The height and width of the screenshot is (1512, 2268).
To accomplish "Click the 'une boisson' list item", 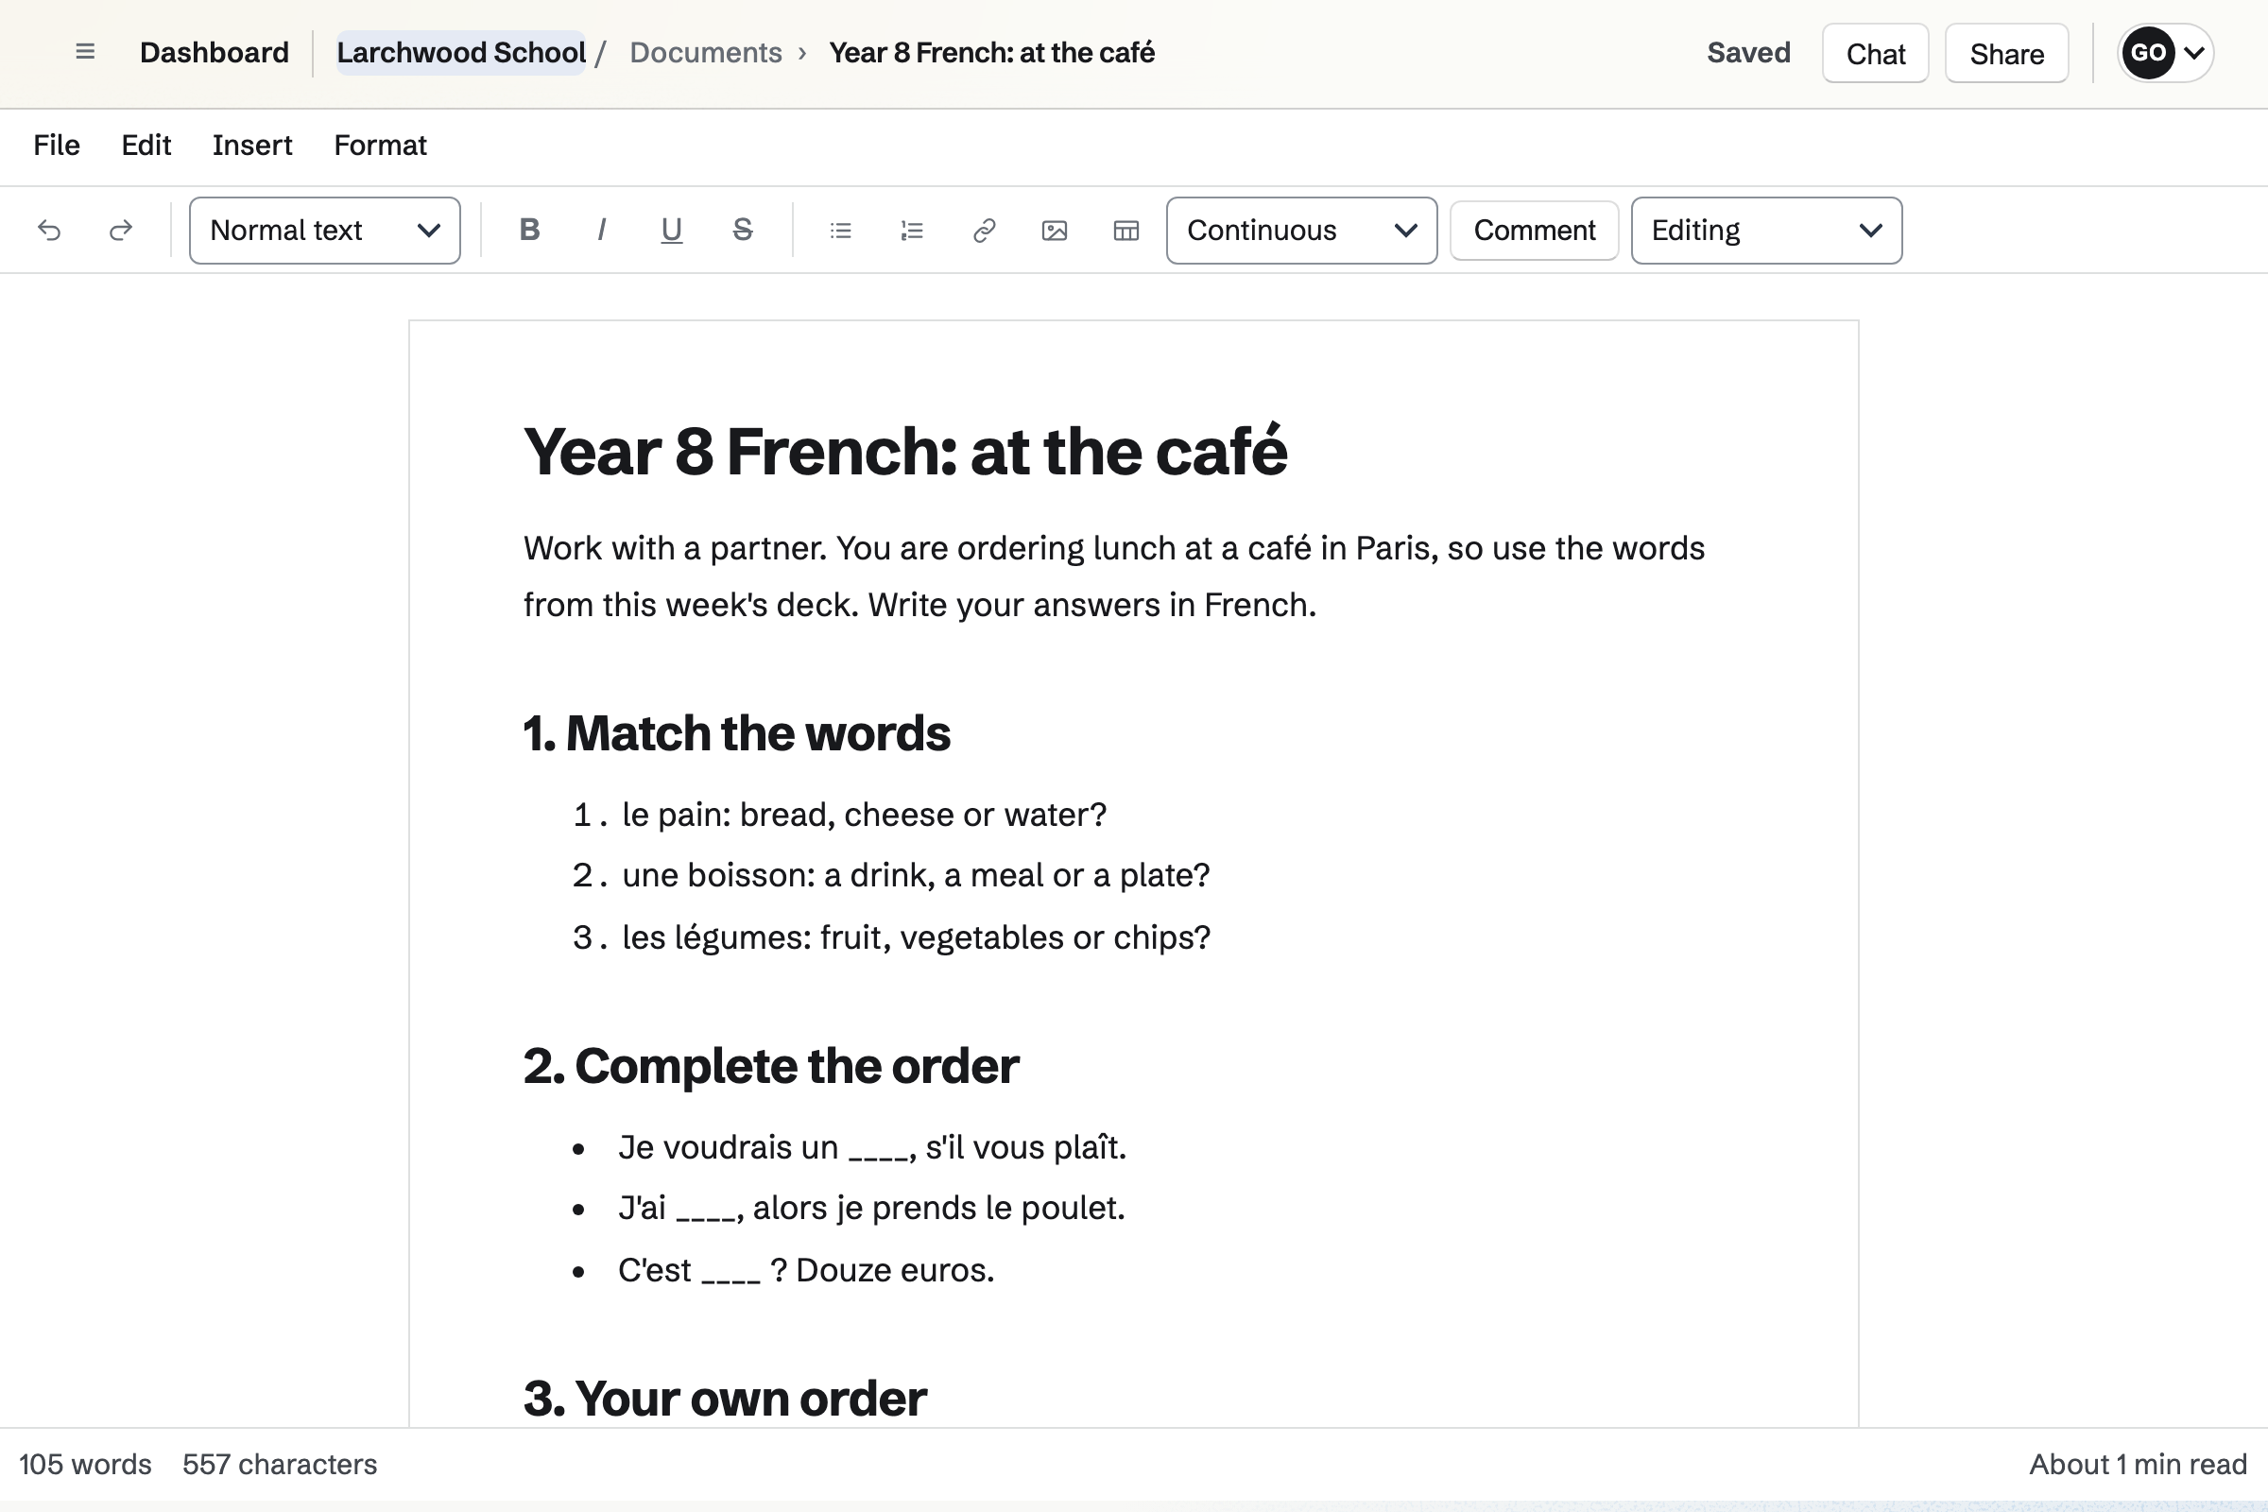I will click(x=916, y=876).
